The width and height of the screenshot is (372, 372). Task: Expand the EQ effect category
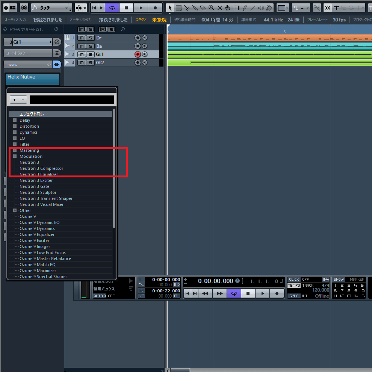tap(15, 138)
